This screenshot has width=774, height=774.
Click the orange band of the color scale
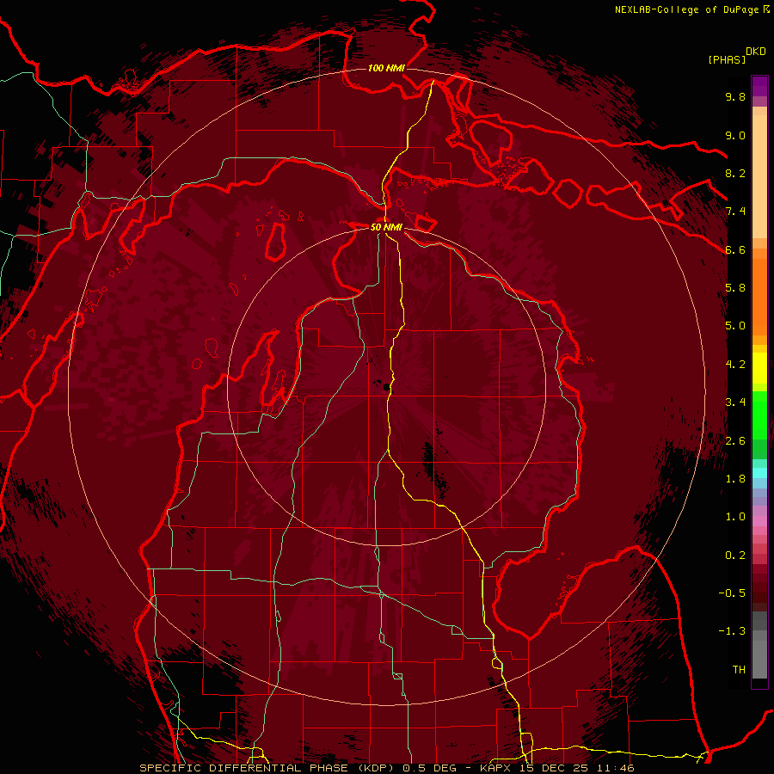pos(759,292)
